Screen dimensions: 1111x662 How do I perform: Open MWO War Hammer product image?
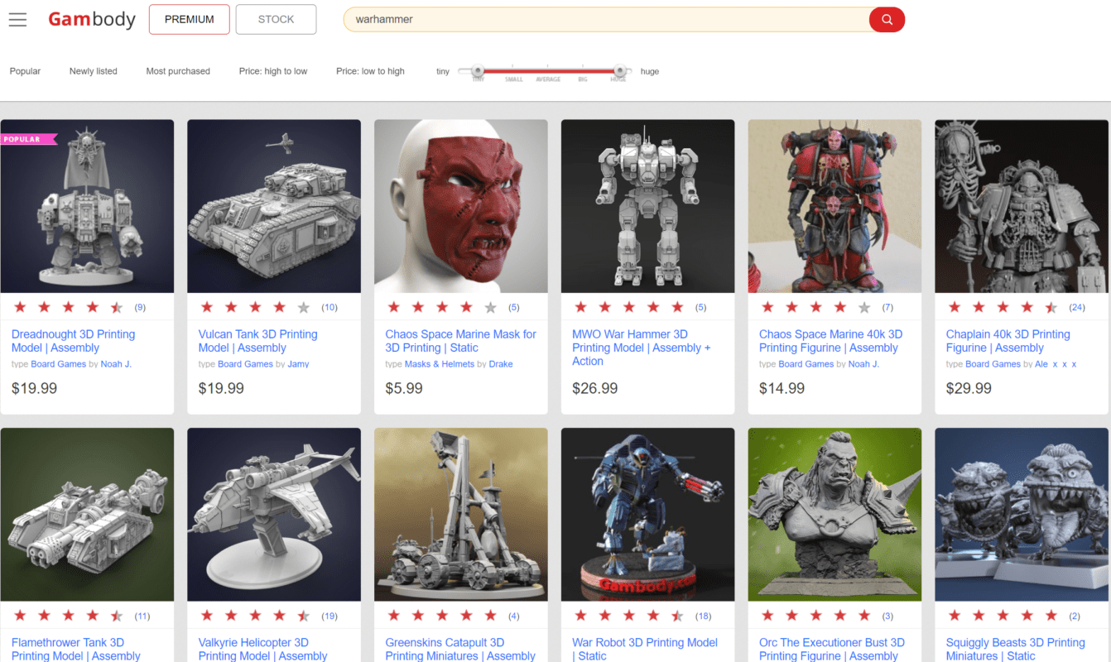(x=648, y=206)
